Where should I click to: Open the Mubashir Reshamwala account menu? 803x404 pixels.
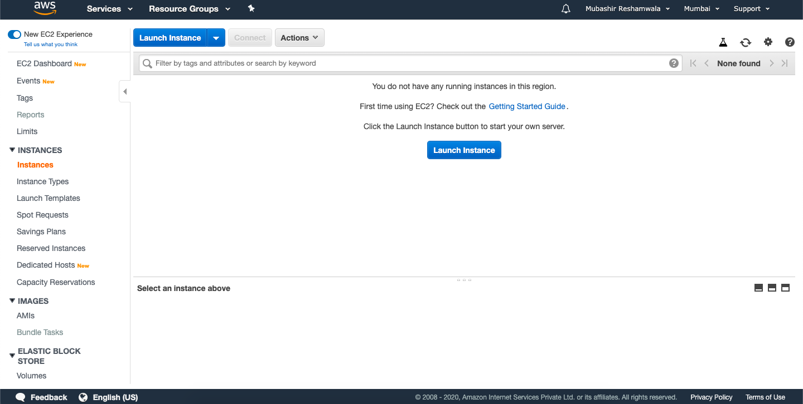(627, 9)
